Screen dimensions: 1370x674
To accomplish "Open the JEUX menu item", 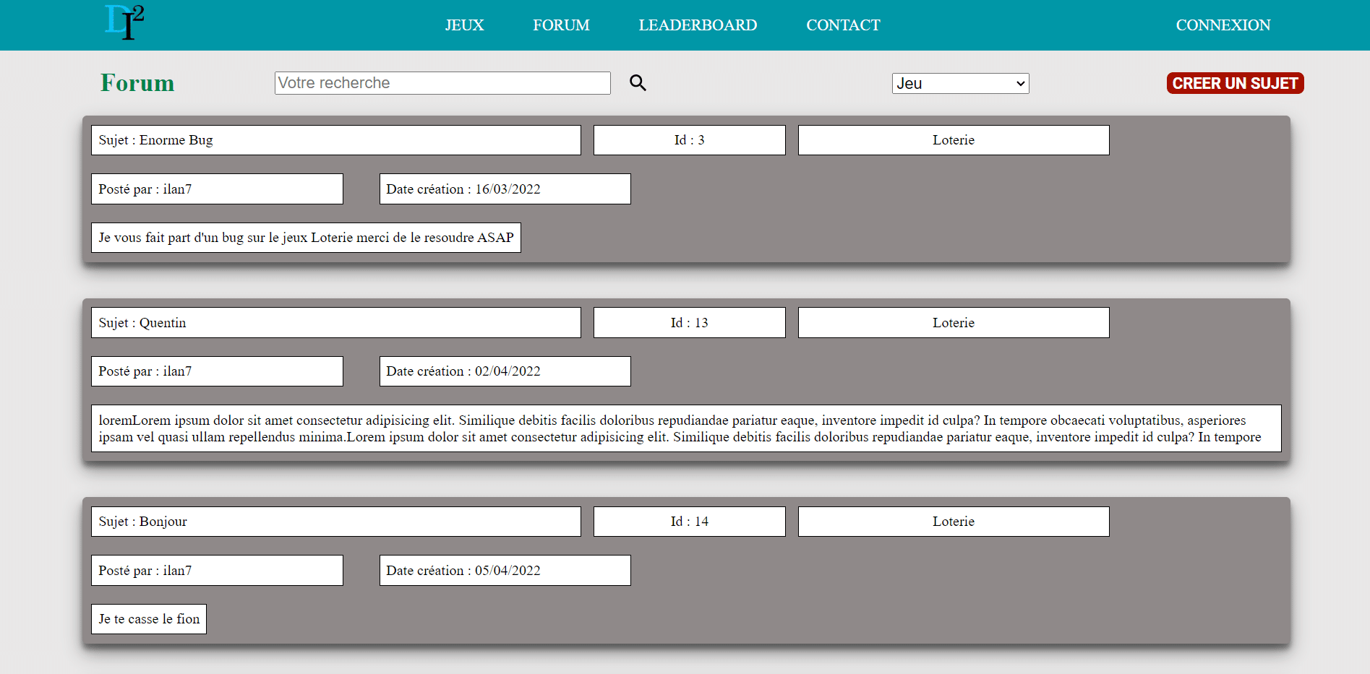I will (464, 25).
